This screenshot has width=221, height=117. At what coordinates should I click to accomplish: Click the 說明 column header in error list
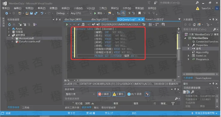click(x=88, y=104)
